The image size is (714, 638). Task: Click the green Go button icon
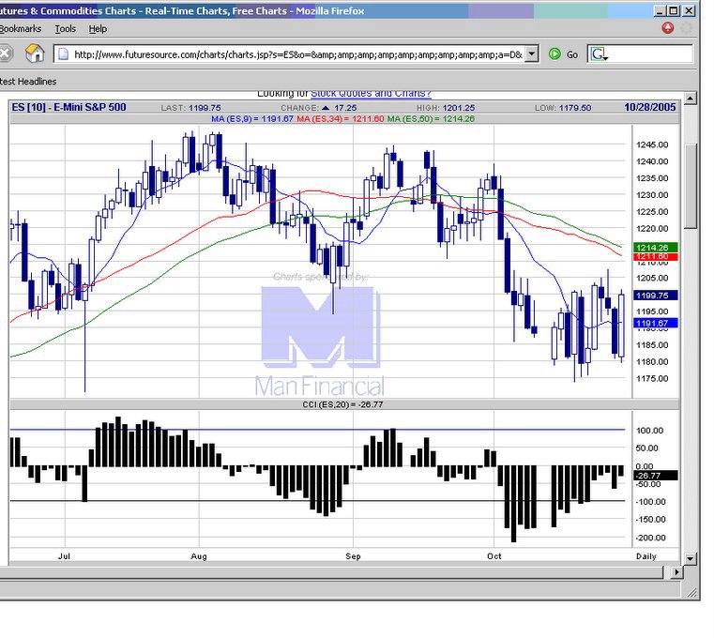click(x=554, y=54)
